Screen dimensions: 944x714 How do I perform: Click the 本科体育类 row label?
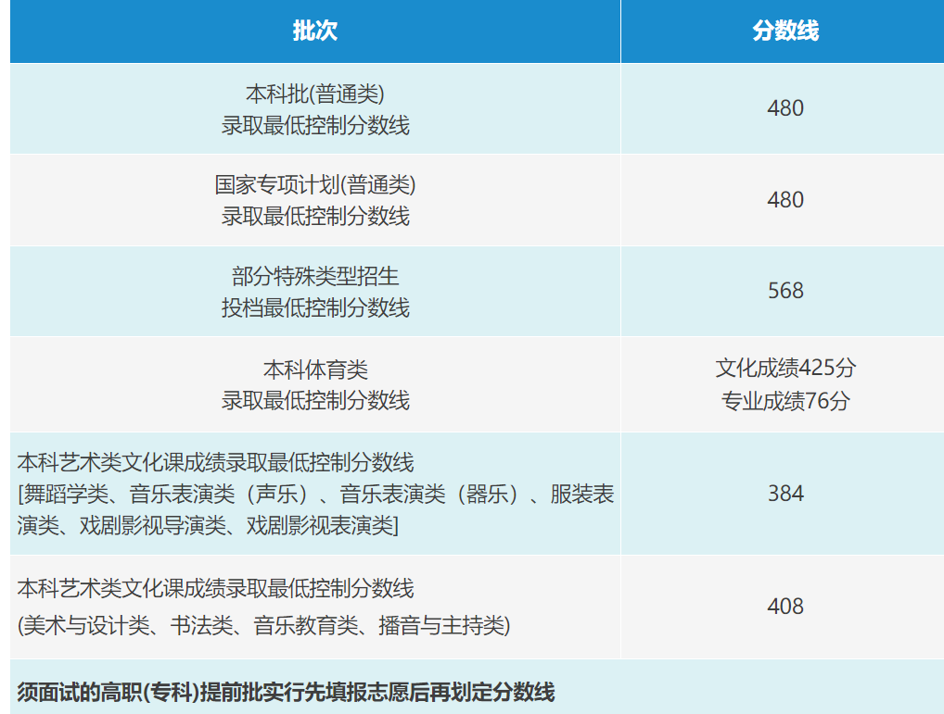[x=315, y=384]
